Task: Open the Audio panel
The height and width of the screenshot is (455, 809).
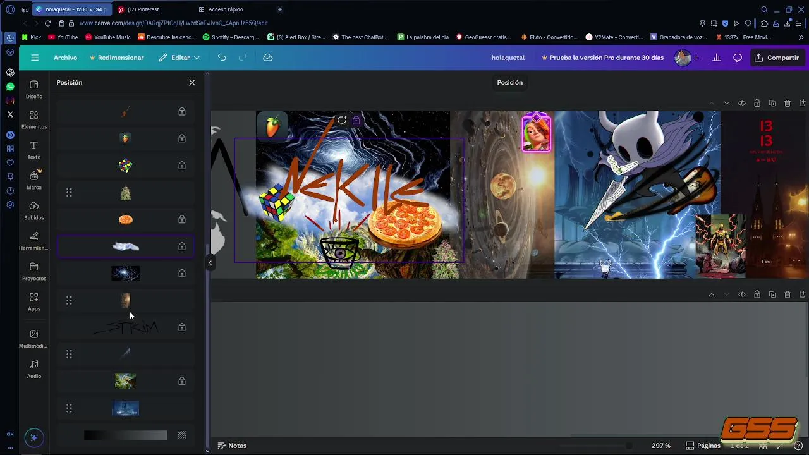Action: [34, 368]
